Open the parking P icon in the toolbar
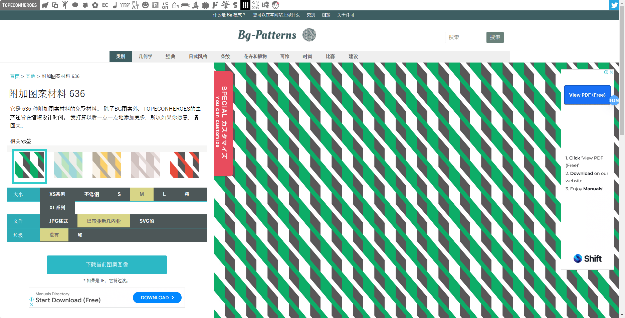The height and width of the screenshot is (318, 625). (155, 5)
